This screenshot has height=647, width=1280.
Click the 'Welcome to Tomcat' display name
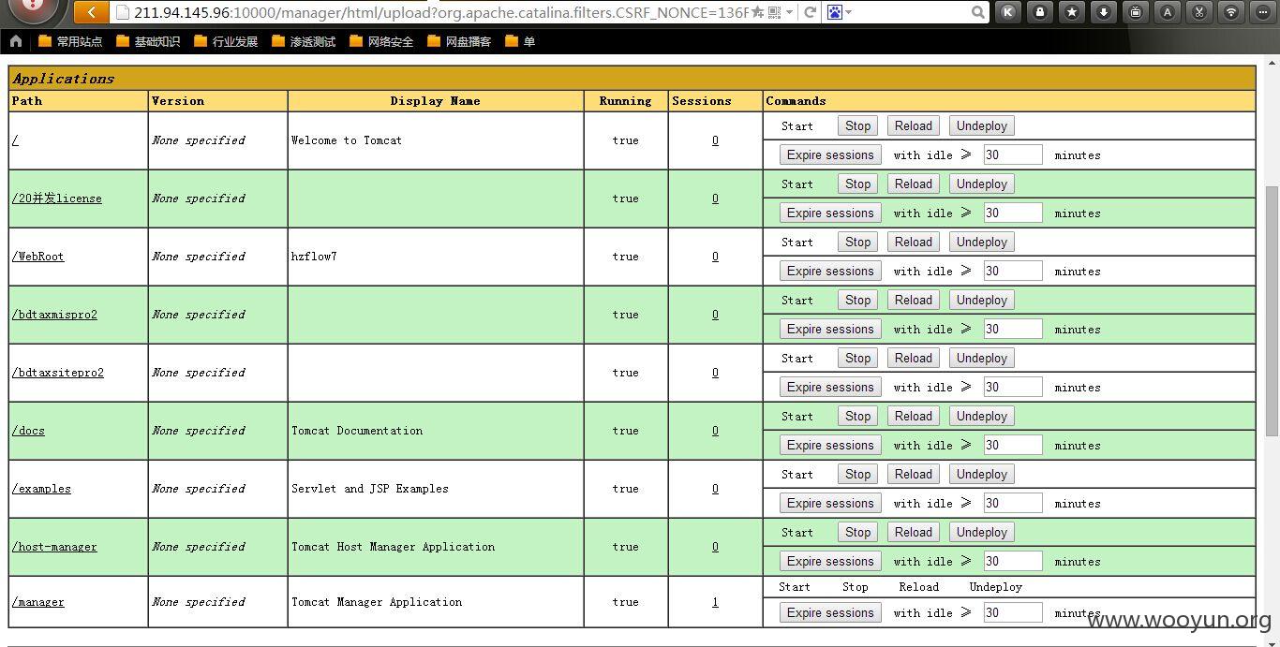pyautogui.click(x=347, y=140)
